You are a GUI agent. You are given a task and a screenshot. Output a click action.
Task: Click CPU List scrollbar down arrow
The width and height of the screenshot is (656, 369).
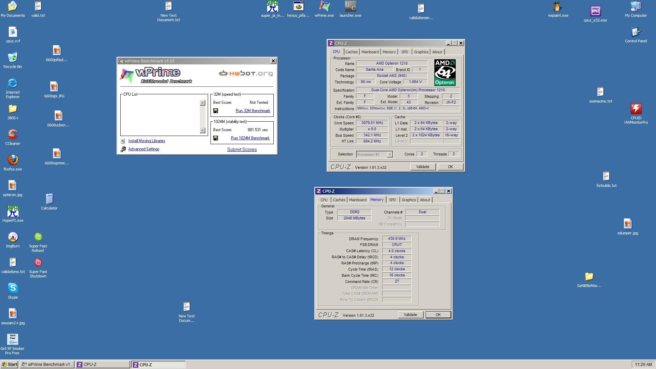click(203, 130)
